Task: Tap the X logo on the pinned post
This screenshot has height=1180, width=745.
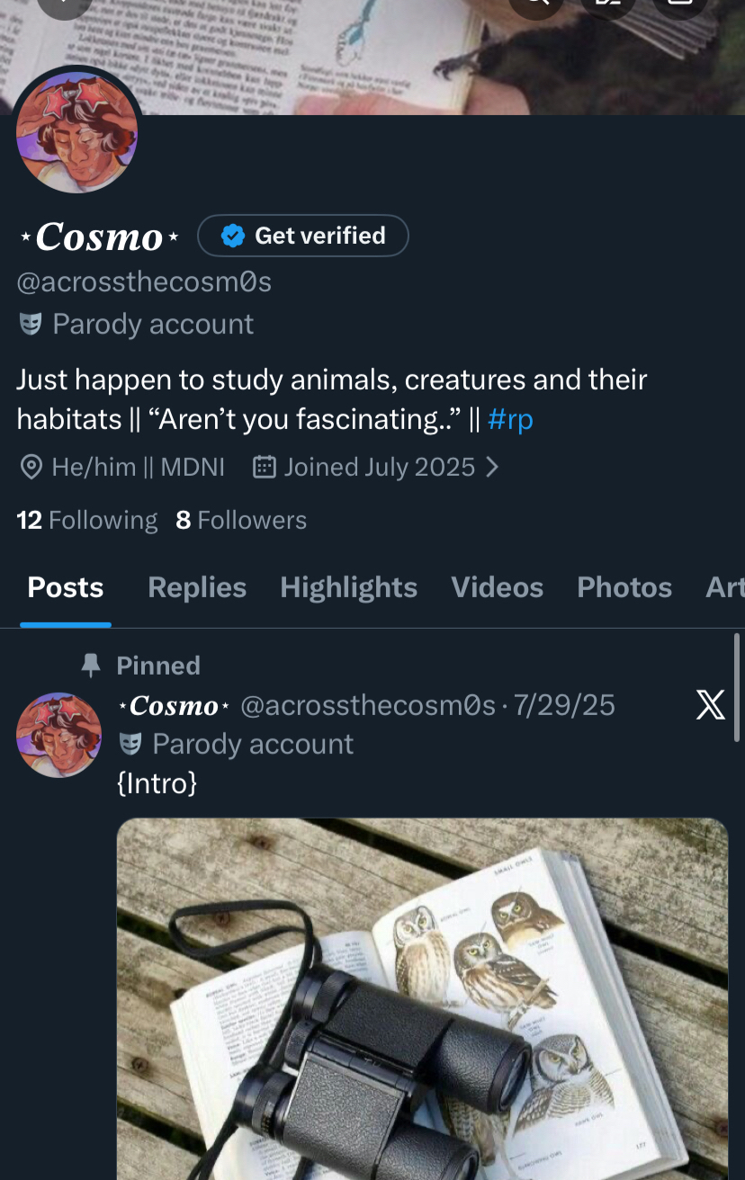Action: (x=711, y=705)
